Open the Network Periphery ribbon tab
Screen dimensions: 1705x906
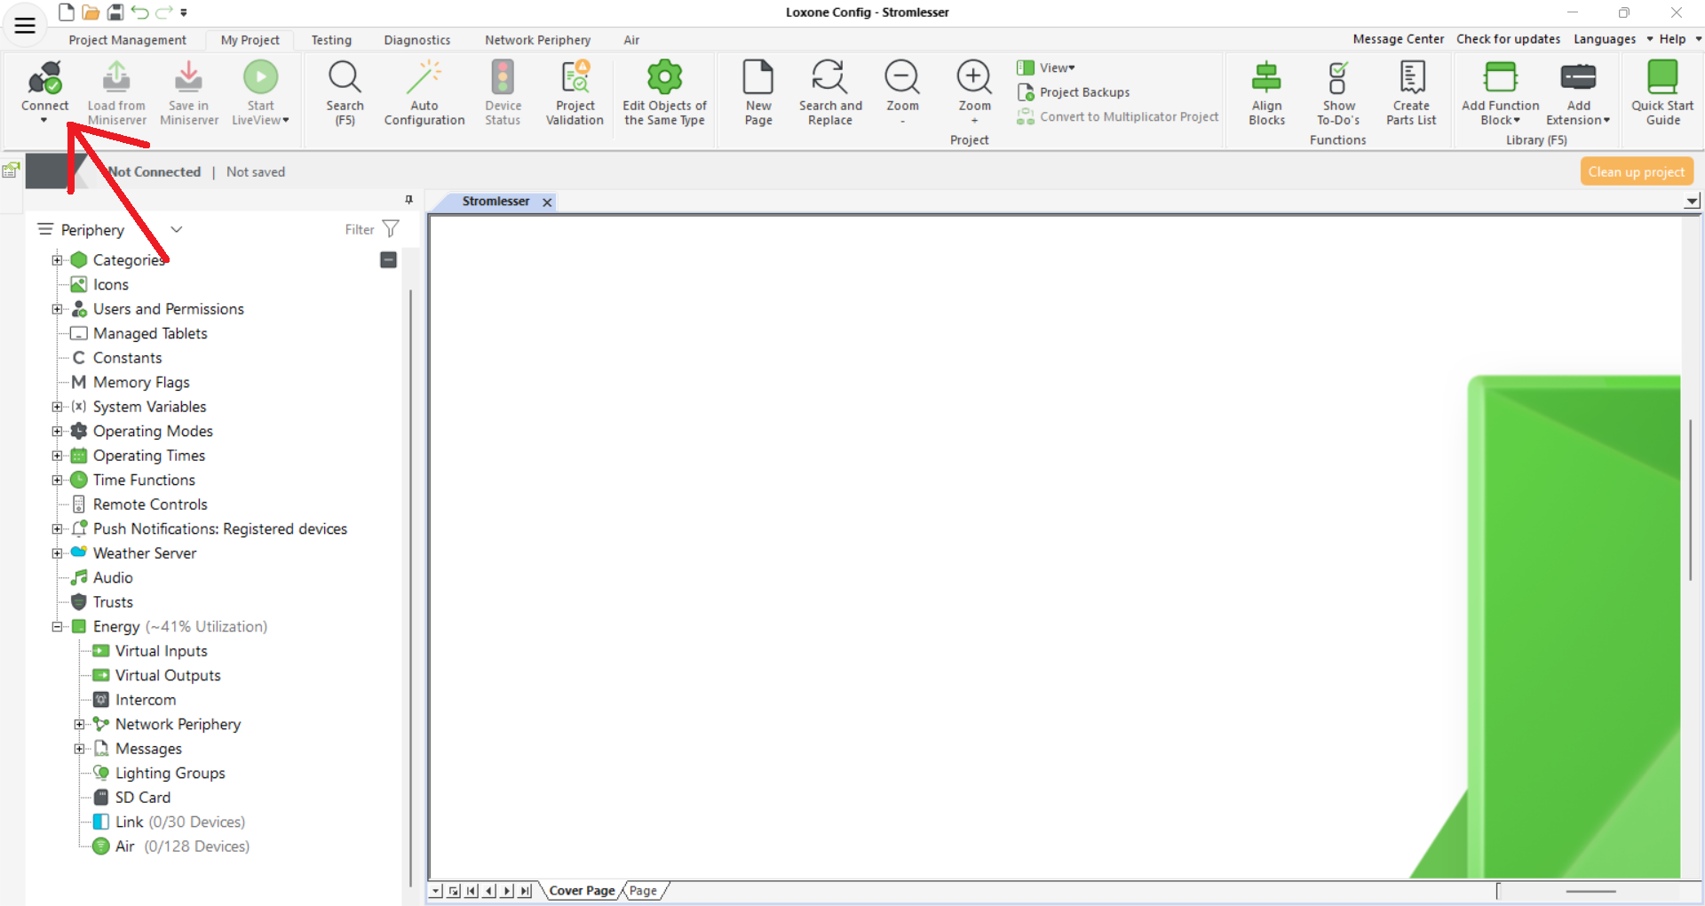537,40
